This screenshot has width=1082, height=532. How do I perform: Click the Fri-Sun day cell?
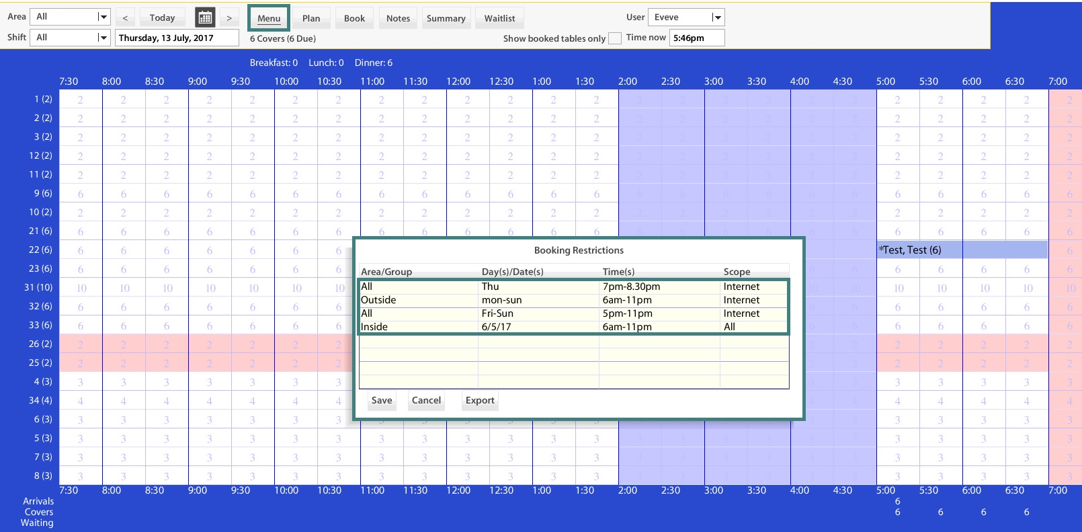pyautogui.click(x=539, y=313)
